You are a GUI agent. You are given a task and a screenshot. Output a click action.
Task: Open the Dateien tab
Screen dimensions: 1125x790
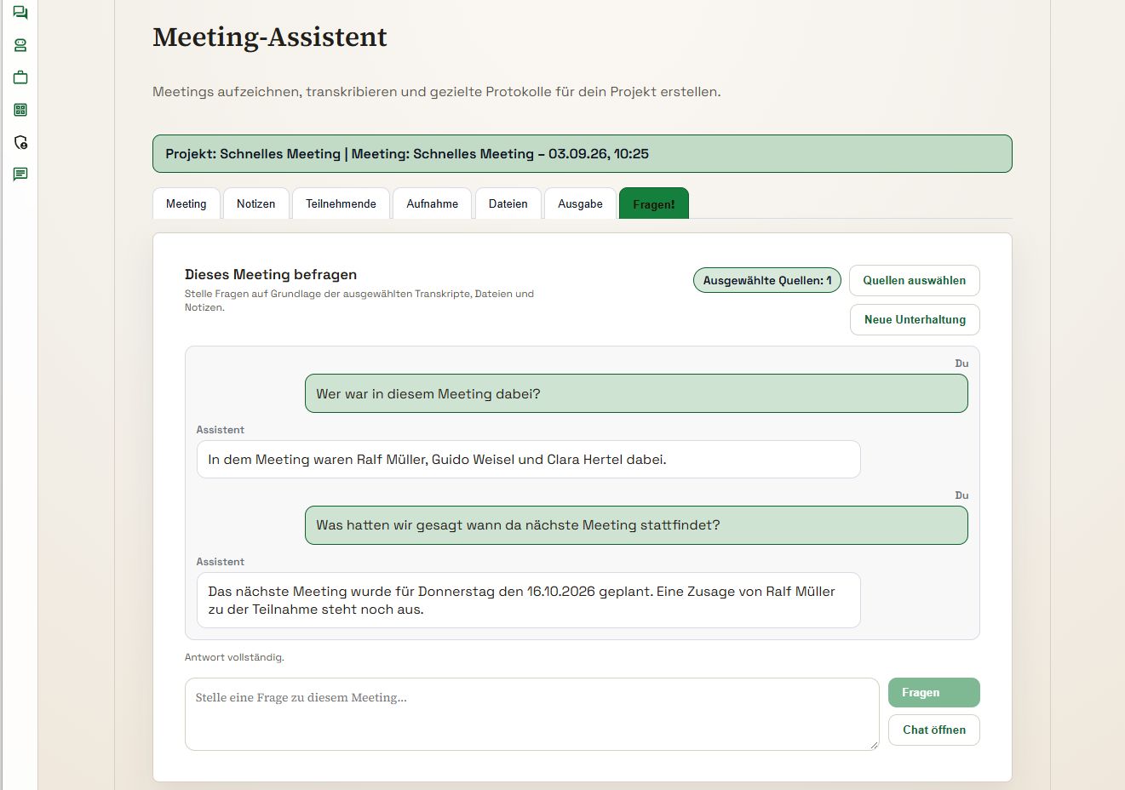pyautogui.click(x=508, y=203)
